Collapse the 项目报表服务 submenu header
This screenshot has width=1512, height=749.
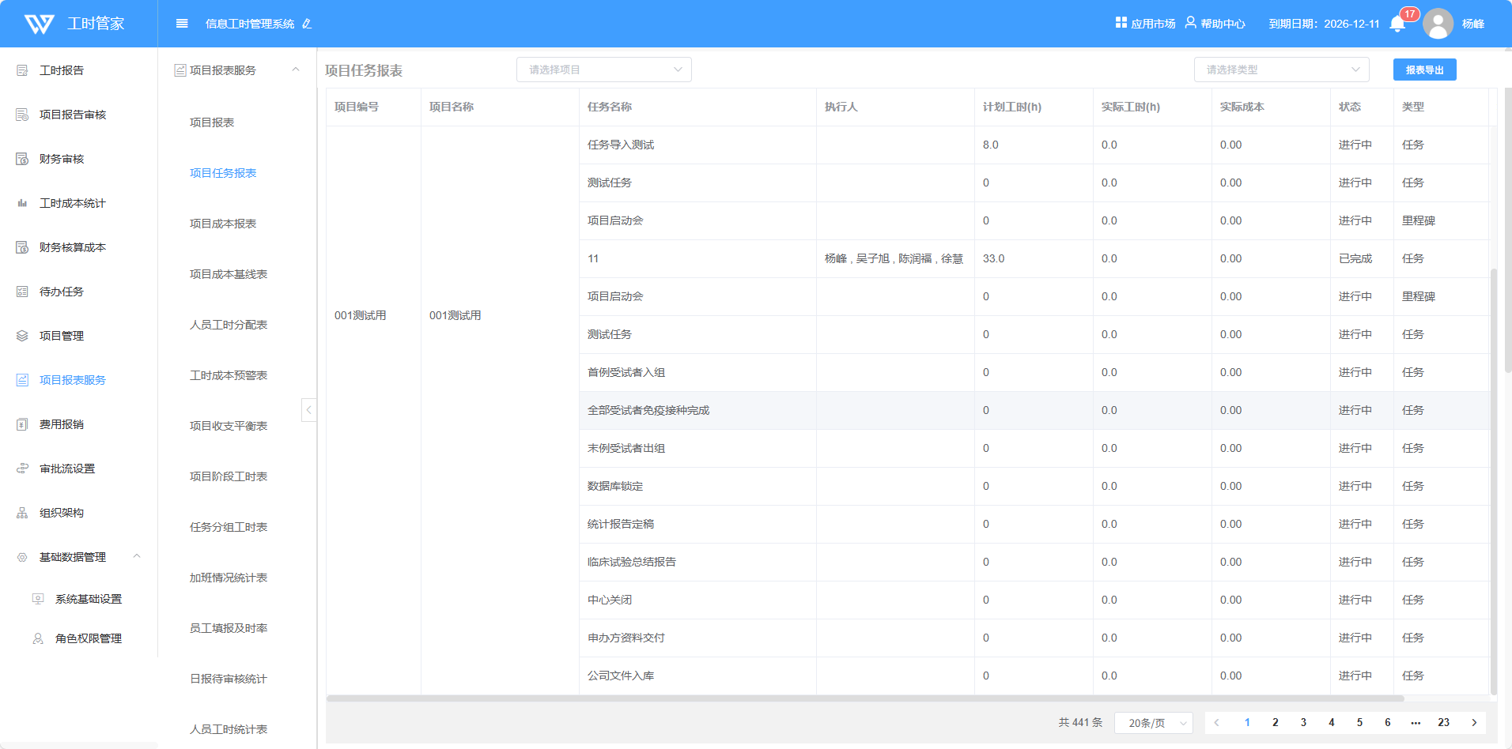tap(295, 70)
